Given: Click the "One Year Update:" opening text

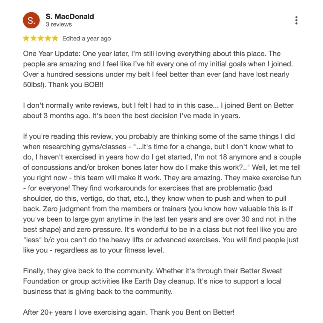Looking at the screenshot, I should [52, 54].
